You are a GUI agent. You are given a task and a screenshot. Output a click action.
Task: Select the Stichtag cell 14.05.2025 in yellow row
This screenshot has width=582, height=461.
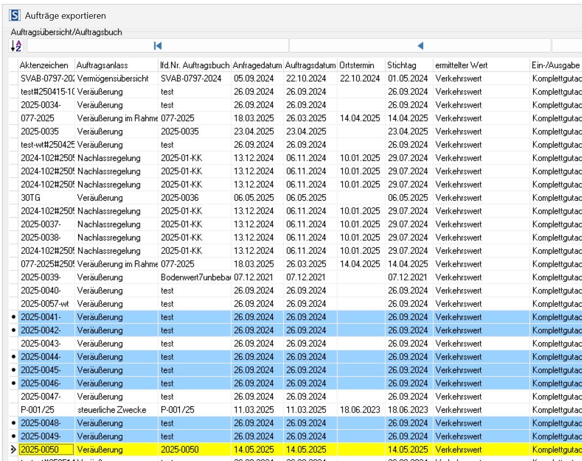point(409,450)
